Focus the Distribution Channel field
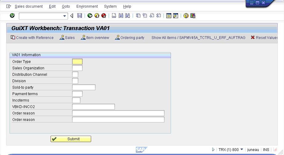284x155 pixels. pyautogui.click(x=75, y=75)
